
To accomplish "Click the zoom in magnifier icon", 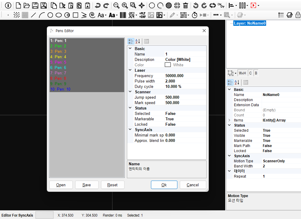I will 125,6.
